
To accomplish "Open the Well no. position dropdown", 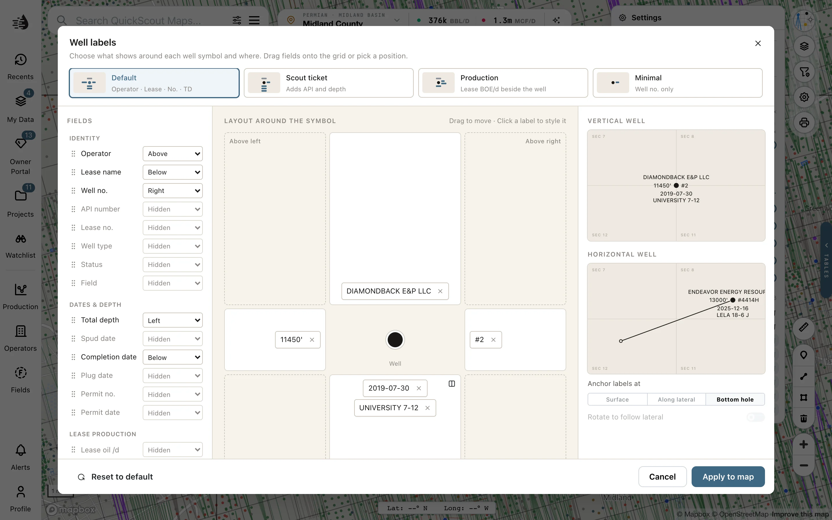I will (x=172, y=191).
